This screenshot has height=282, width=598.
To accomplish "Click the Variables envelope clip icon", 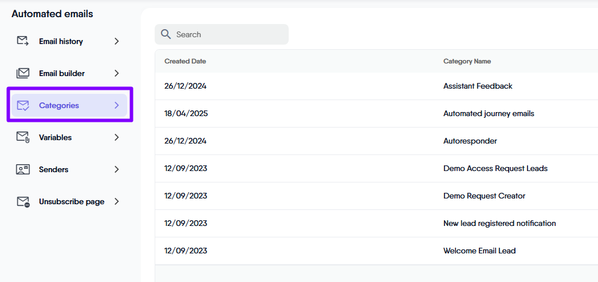I will (23, 137).
